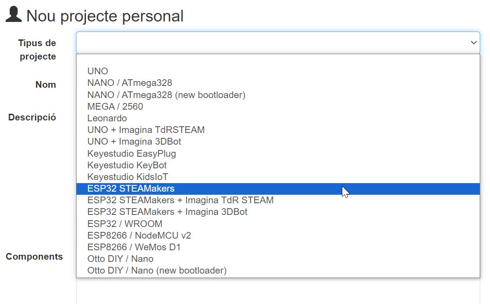
Task: Choose Keyestudio EasyPlug from the list
Action: [132, 154]
